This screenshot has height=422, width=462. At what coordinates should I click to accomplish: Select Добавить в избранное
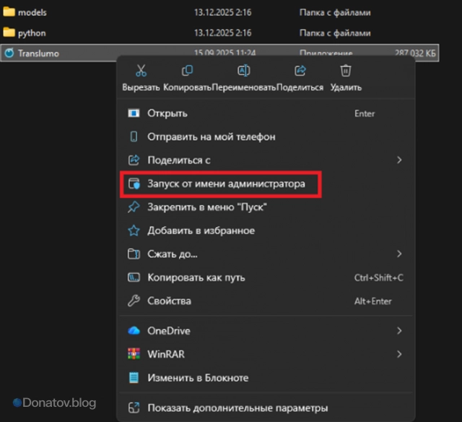[x=266, y=231]
